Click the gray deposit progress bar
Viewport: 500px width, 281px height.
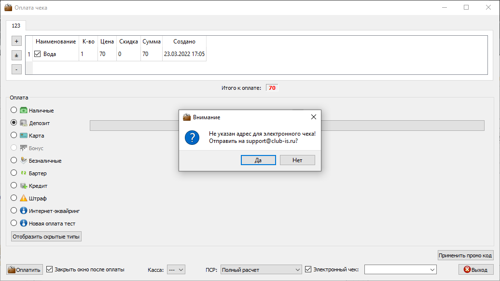[x=287, y=126]
